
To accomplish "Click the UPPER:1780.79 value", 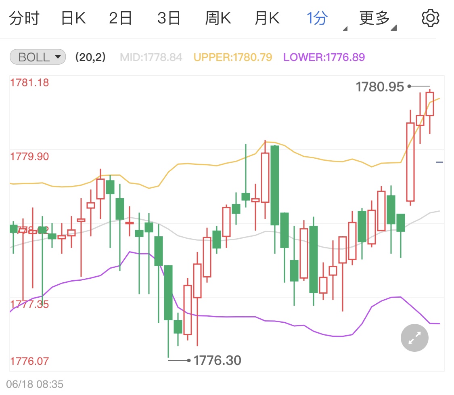I will point(233,57).
